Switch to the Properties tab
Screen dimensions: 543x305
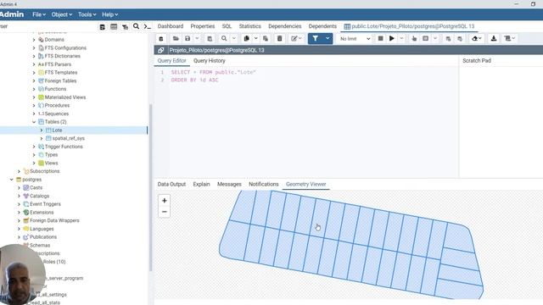[x=203, y=26]
